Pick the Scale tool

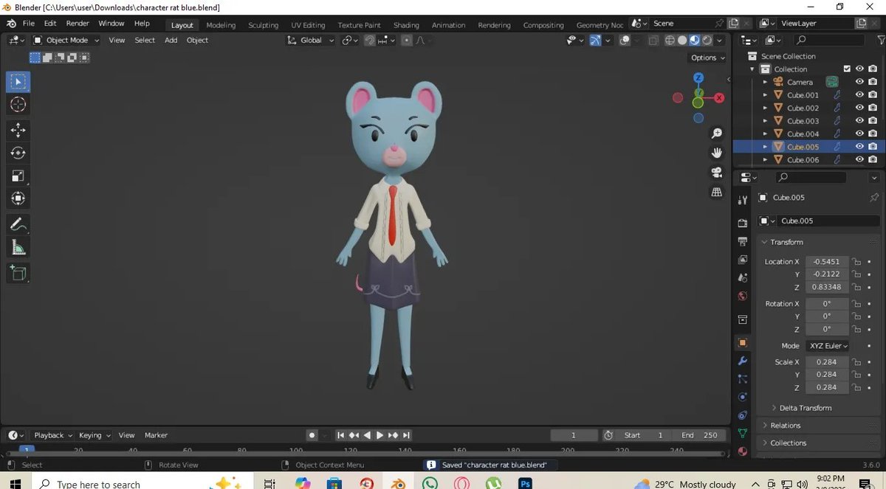coord(18,176)
